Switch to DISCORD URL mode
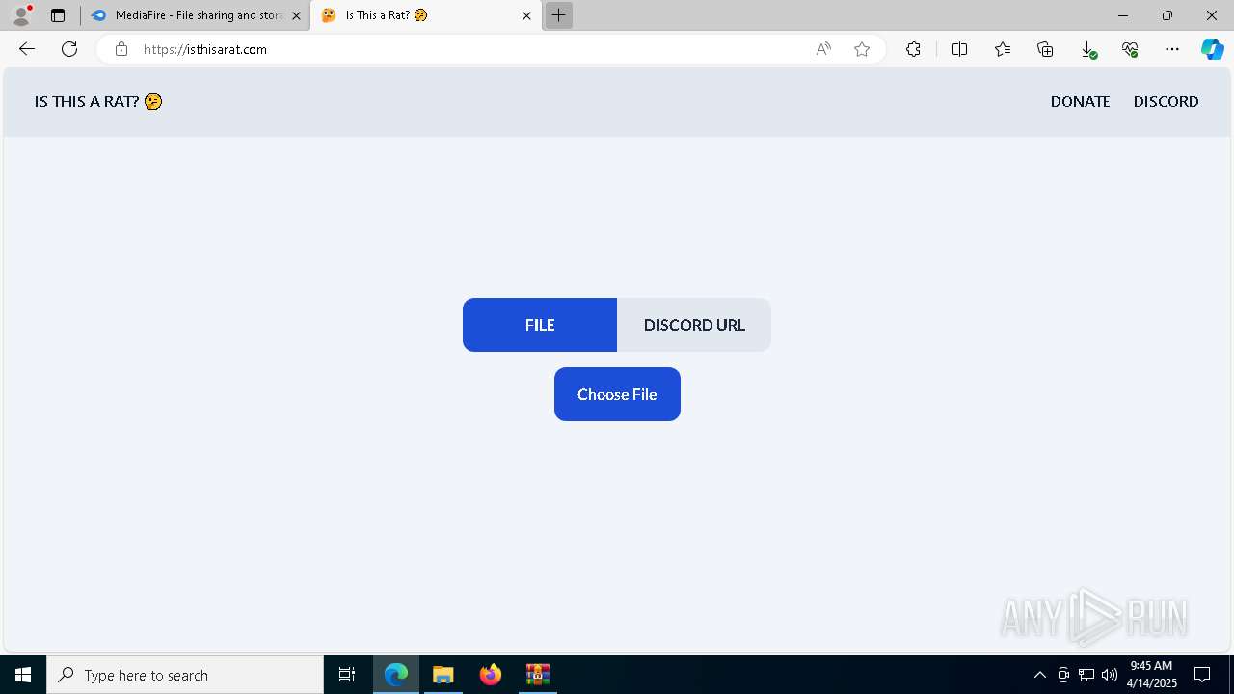The image size is (1234, 694). (x=694, y=325)
